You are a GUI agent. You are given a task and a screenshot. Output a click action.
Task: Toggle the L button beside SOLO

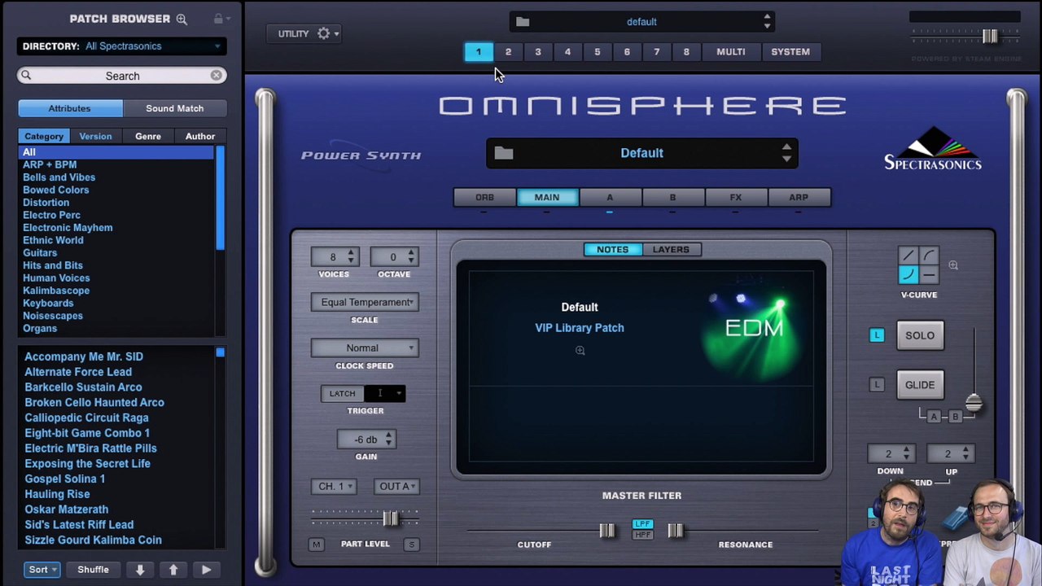pos(877,335)
